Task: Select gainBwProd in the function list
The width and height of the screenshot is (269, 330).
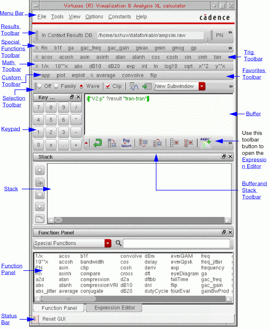Action: coord(215,291)
